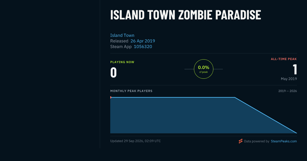Click the Playing Now label
This screenshot has width=307, height=161.
tap(122, 62)
